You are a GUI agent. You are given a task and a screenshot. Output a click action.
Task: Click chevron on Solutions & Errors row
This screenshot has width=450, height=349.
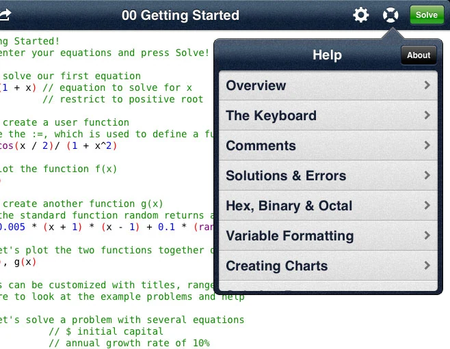427,176
